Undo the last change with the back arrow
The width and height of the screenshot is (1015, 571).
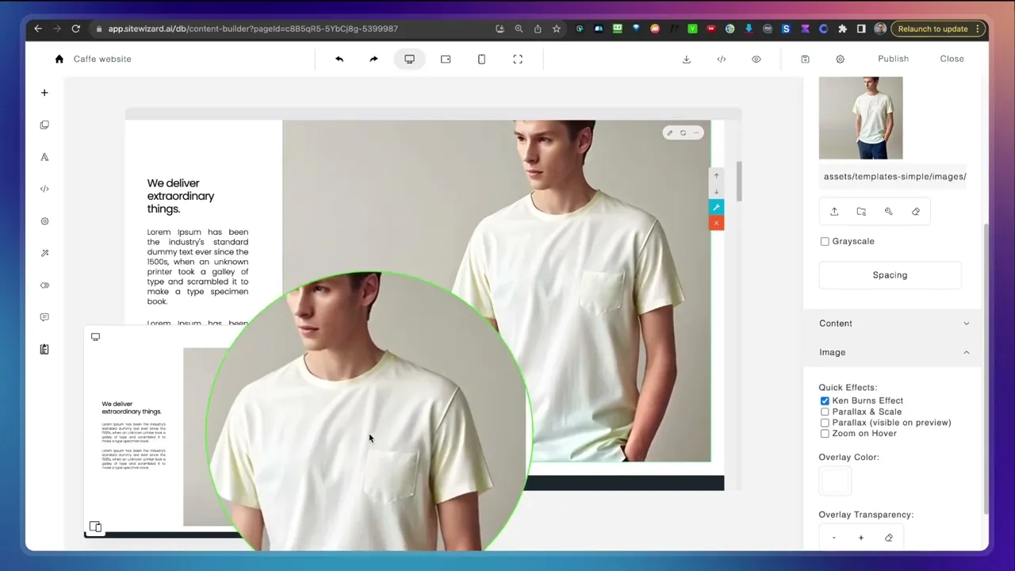pos(339,59)
